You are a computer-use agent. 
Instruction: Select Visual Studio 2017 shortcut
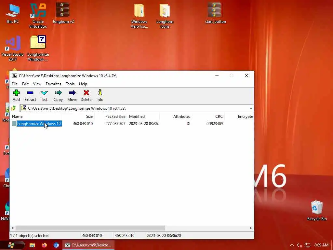[13, 49]
